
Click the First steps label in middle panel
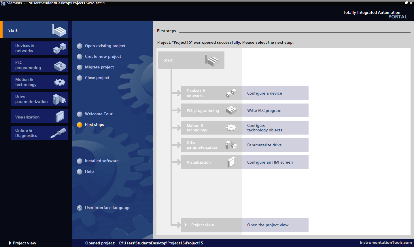(x=94, y=125)
